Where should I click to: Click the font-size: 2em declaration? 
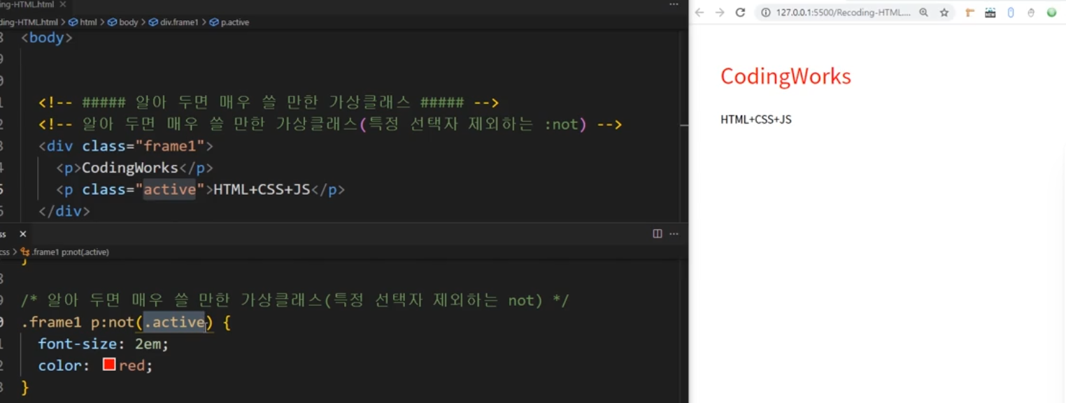pyautogui.click(x=104, y=344)
